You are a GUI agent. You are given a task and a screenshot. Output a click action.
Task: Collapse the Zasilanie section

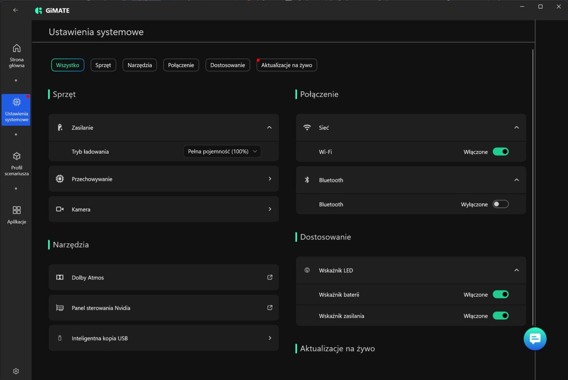(269, 128)
